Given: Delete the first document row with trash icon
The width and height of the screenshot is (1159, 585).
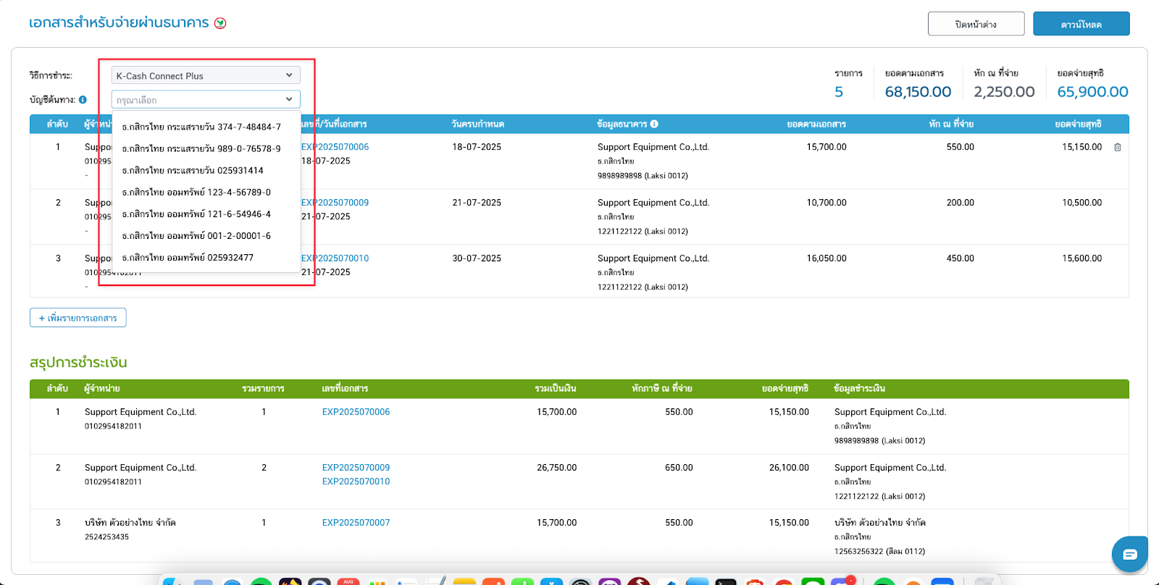Looking at the screenshot, I should (x=1117, y=147).
